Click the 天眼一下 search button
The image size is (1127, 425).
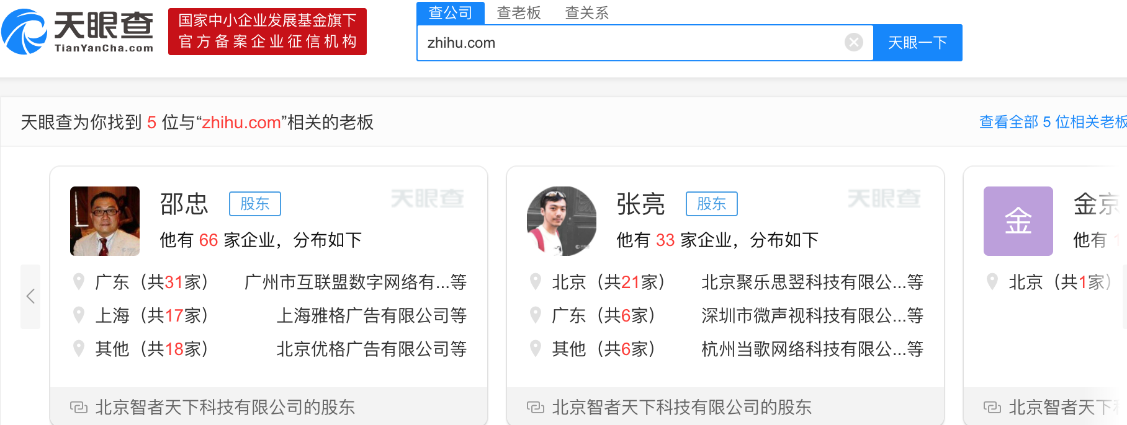[918, 43]
